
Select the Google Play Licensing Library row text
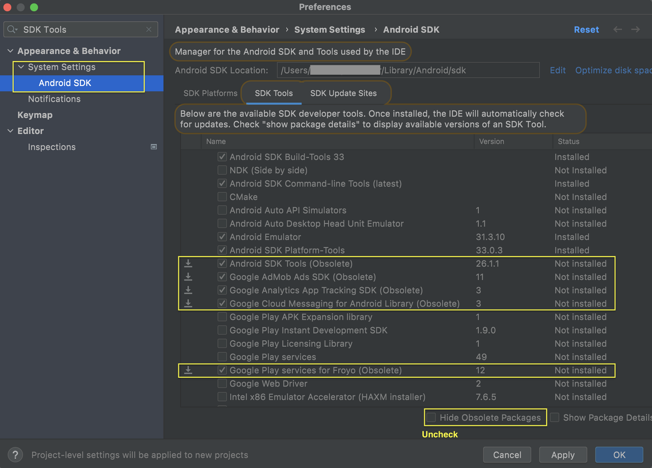coord(291,344)
